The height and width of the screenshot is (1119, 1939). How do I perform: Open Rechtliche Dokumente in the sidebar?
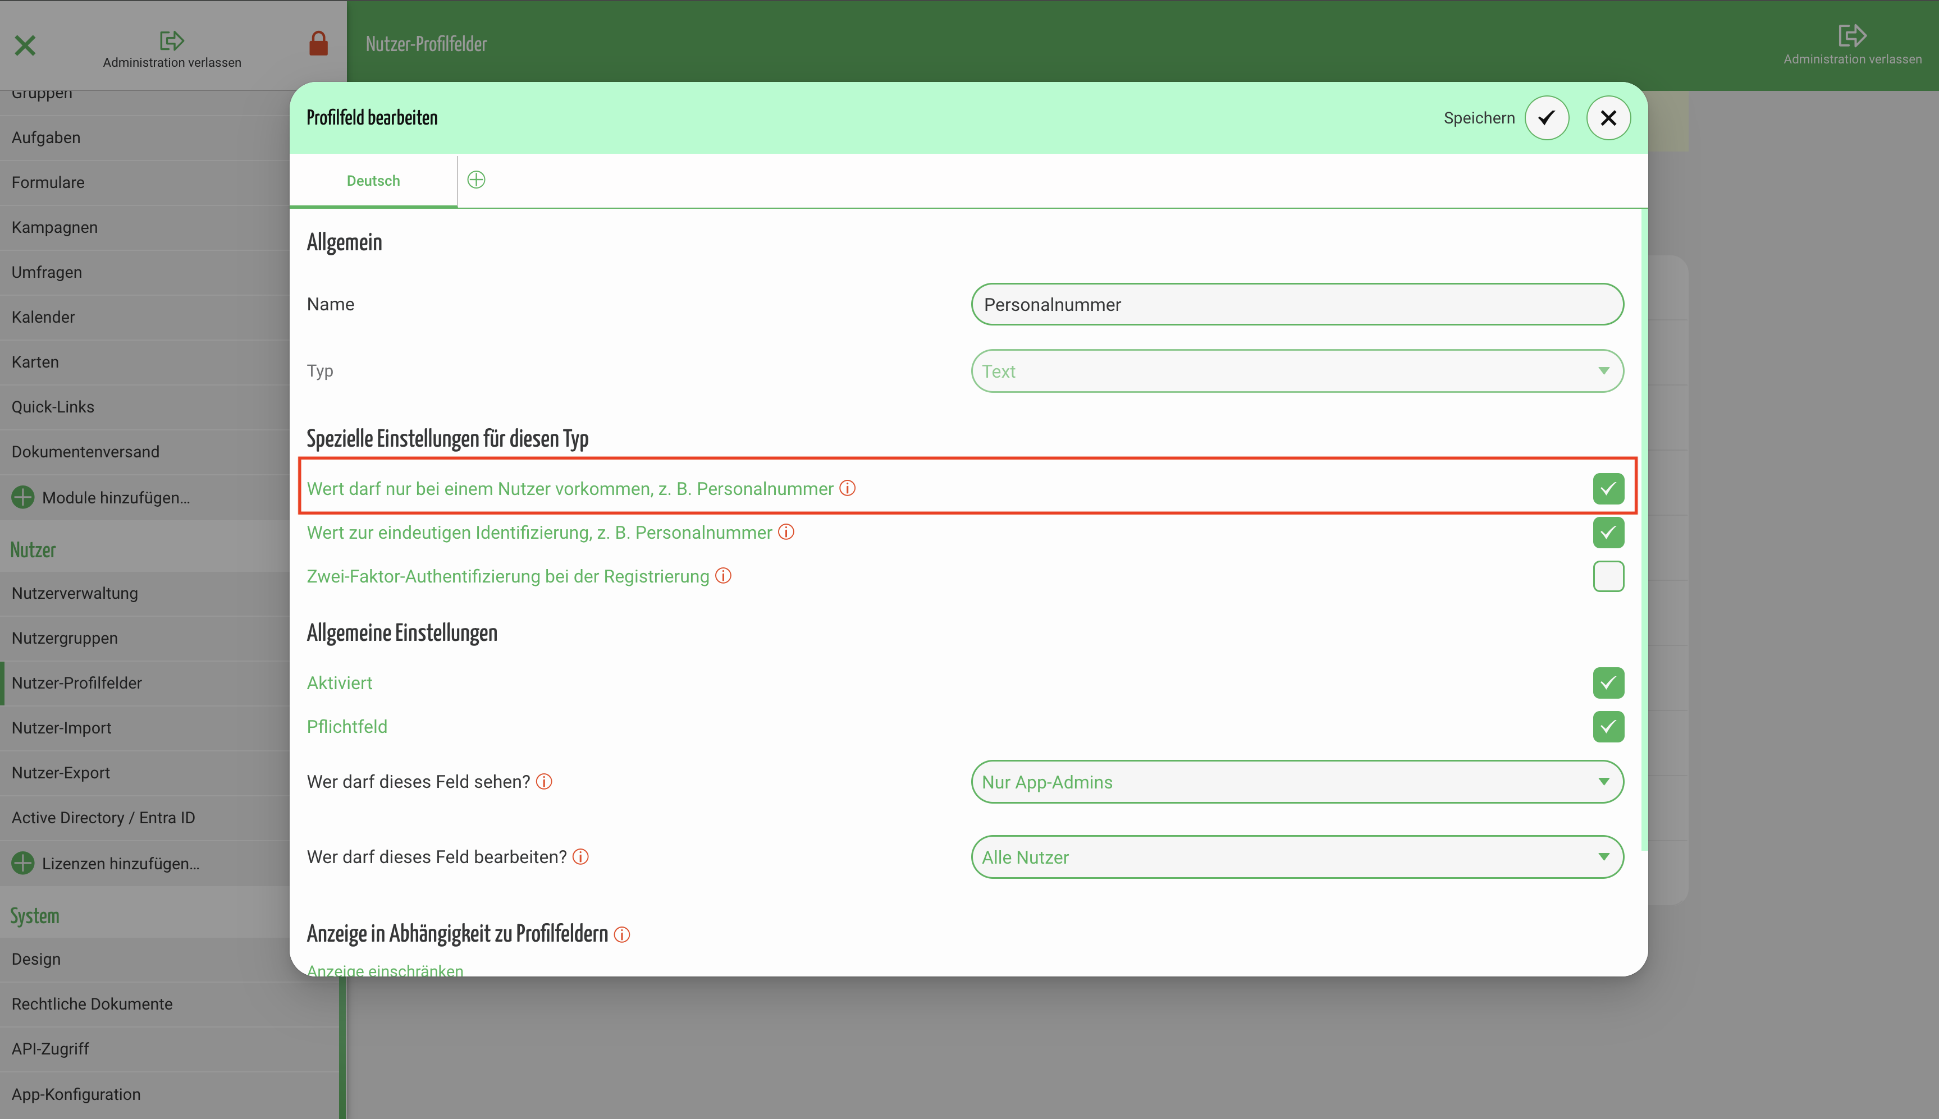tap(169, 1004)
